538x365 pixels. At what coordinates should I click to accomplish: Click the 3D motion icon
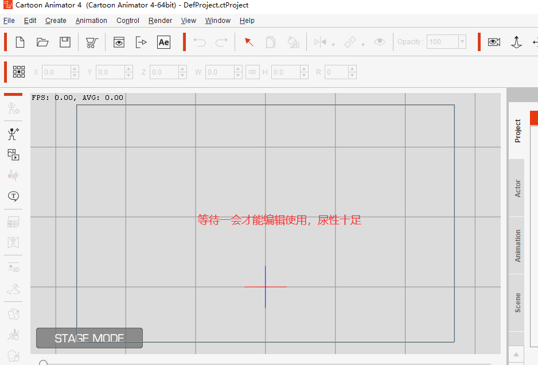tap(13, 268)
